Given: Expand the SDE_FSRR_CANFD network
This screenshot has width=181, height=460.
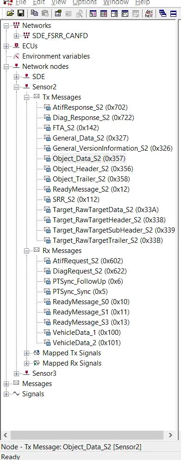Looking at the screenshot, I should pyautogui.click(x=16, y=36).
